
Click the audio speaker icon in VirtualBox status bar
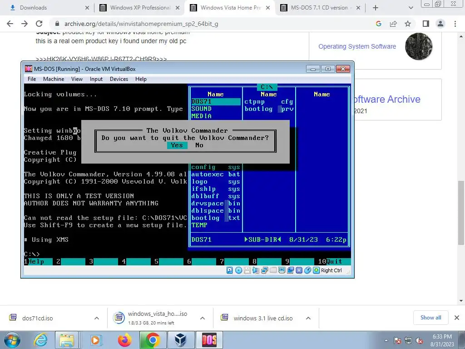(256, 270)
